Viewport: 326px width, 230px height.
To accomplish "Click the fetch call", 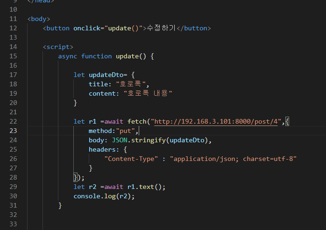I will tap(137, 121).
